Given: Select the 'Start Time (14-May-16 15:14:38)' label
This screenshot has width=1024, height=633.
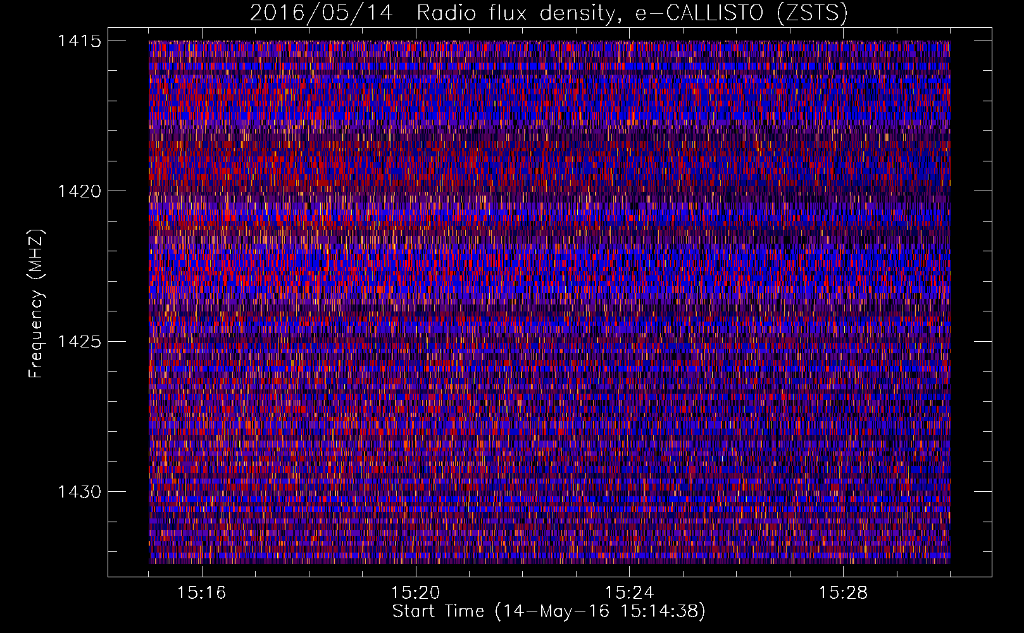Looking at the screenshot, I should [x=549, y=611].
